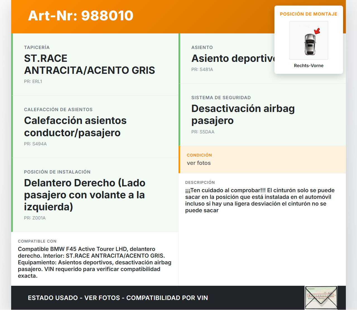Expand the DESCRIPCIÓN section

pyautogui.click(x=200, y=183)
